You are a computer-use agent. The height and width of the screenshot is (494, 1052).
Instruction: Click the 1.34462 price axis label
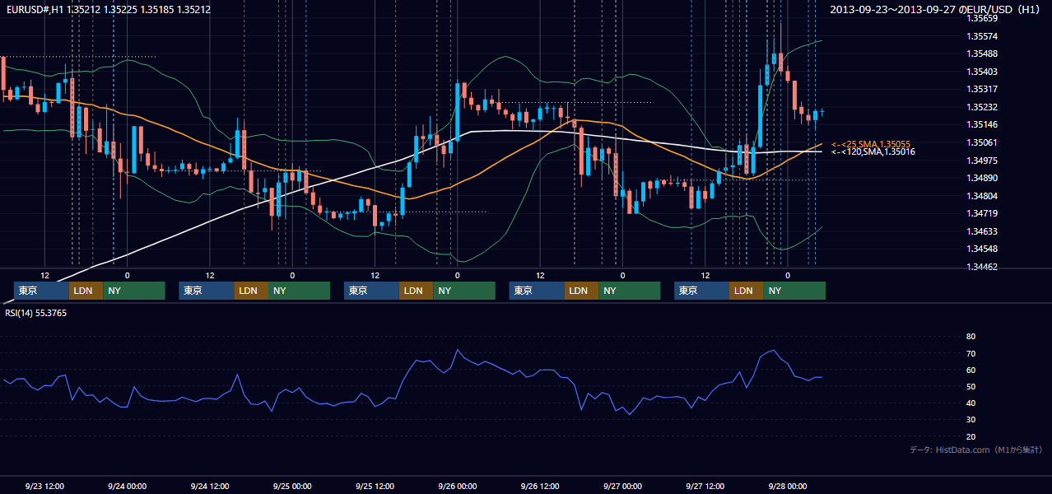pos(982,267)
